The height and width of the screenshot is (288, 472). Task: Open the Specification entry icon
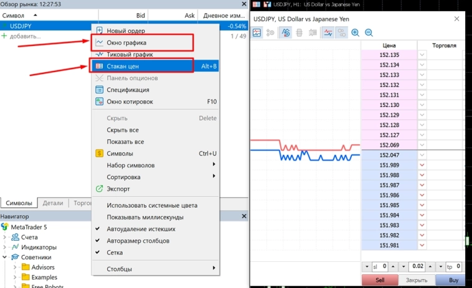(x=100, y=90)
